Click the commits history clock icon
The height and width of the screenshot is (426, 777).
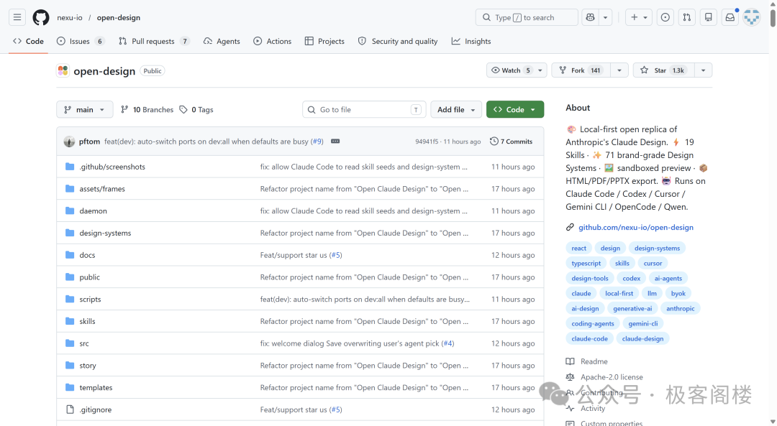pos(494,142)
